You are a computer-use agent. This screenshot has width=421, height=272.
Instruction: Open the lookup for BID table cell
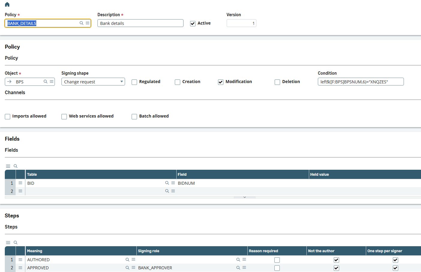167,183
